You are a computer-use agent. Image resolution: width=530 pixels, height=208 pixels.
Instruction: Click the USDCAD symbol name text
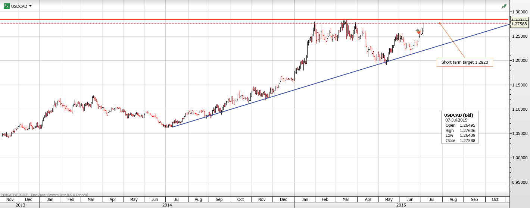(x=19, y=6)
